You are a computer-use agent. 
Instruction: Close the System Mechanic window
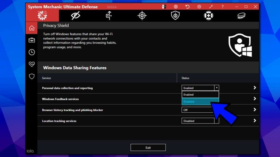click(256, 7)
